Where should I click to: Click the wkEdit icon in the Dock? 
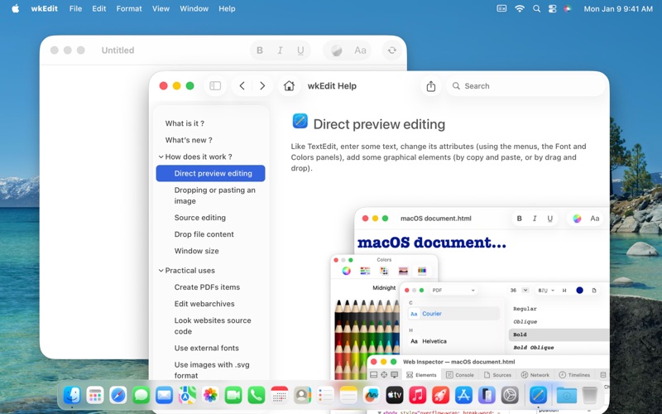539,396
